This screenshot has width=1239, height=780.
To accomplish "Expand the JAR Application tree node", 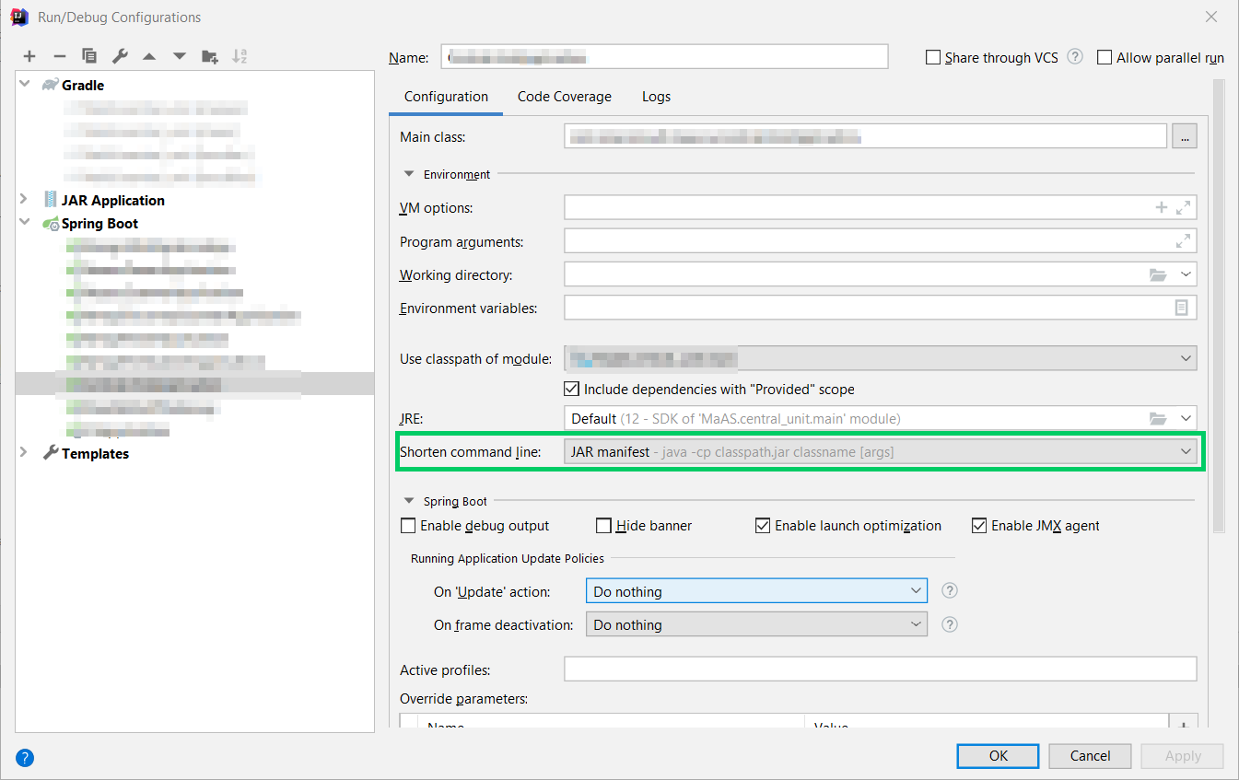I will tap(22, 200).
